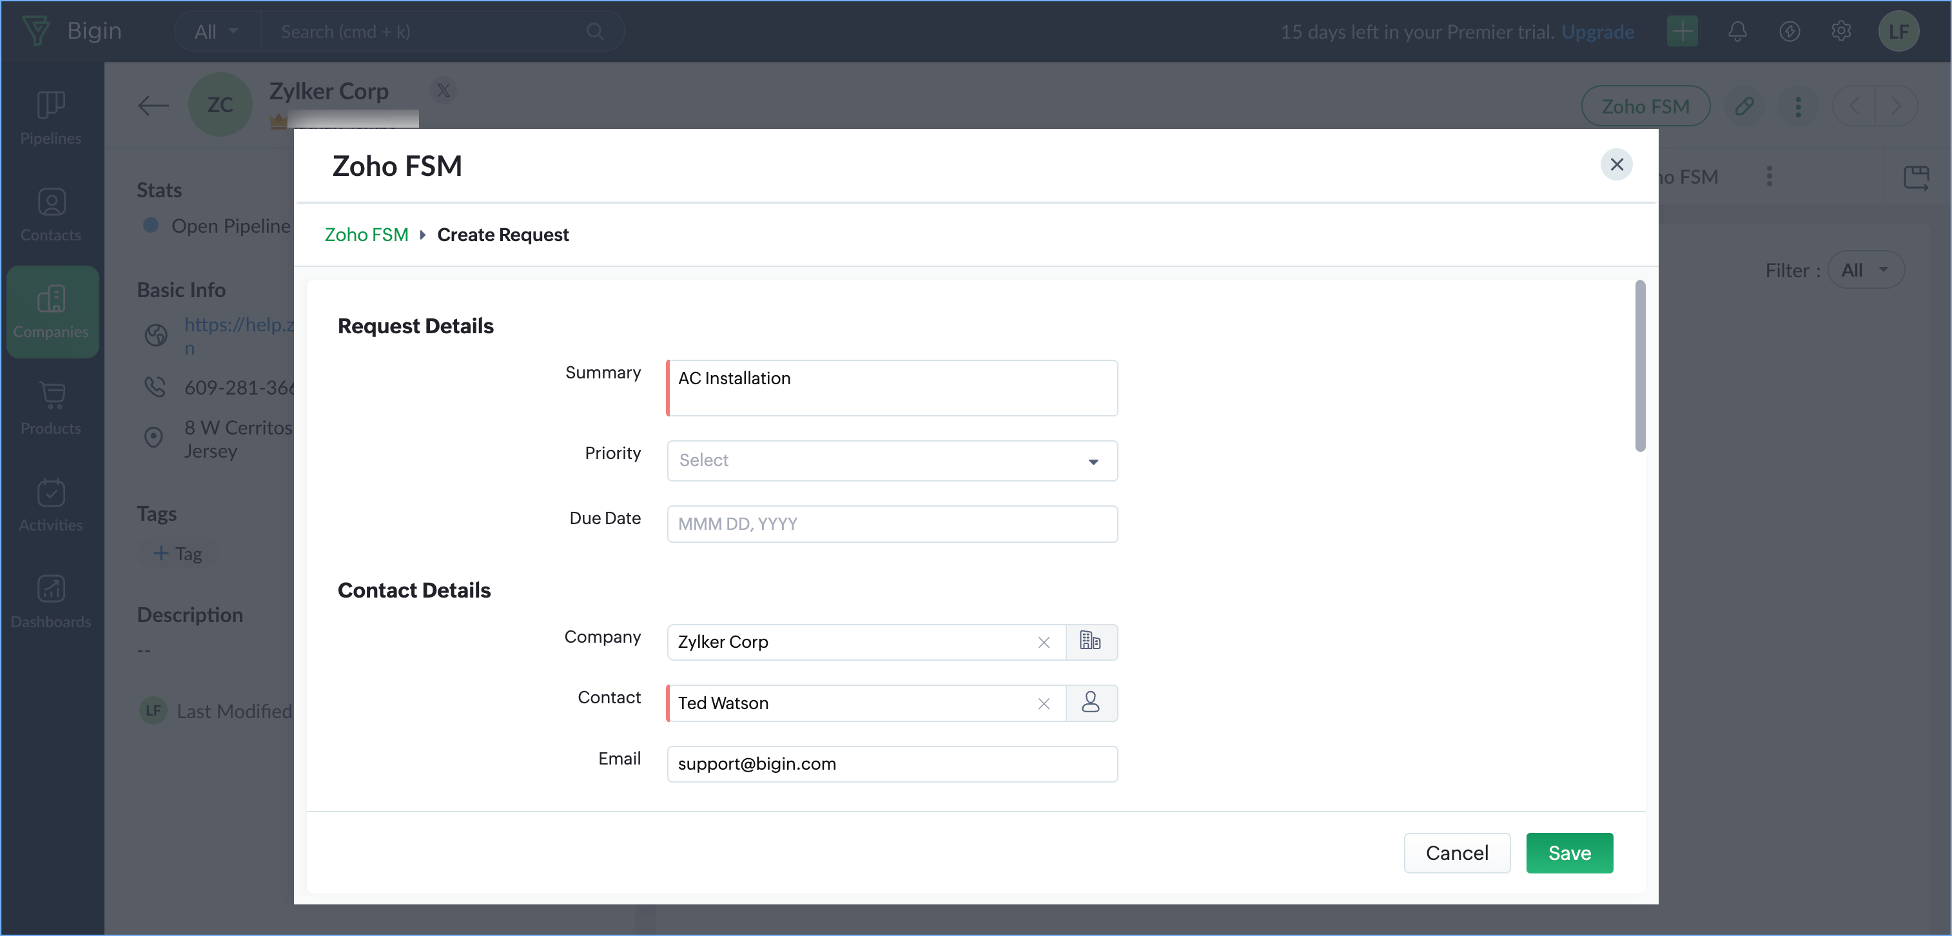Click the green plus create button
Screen dimensions: 1952x936
(x=1681, y=31)
